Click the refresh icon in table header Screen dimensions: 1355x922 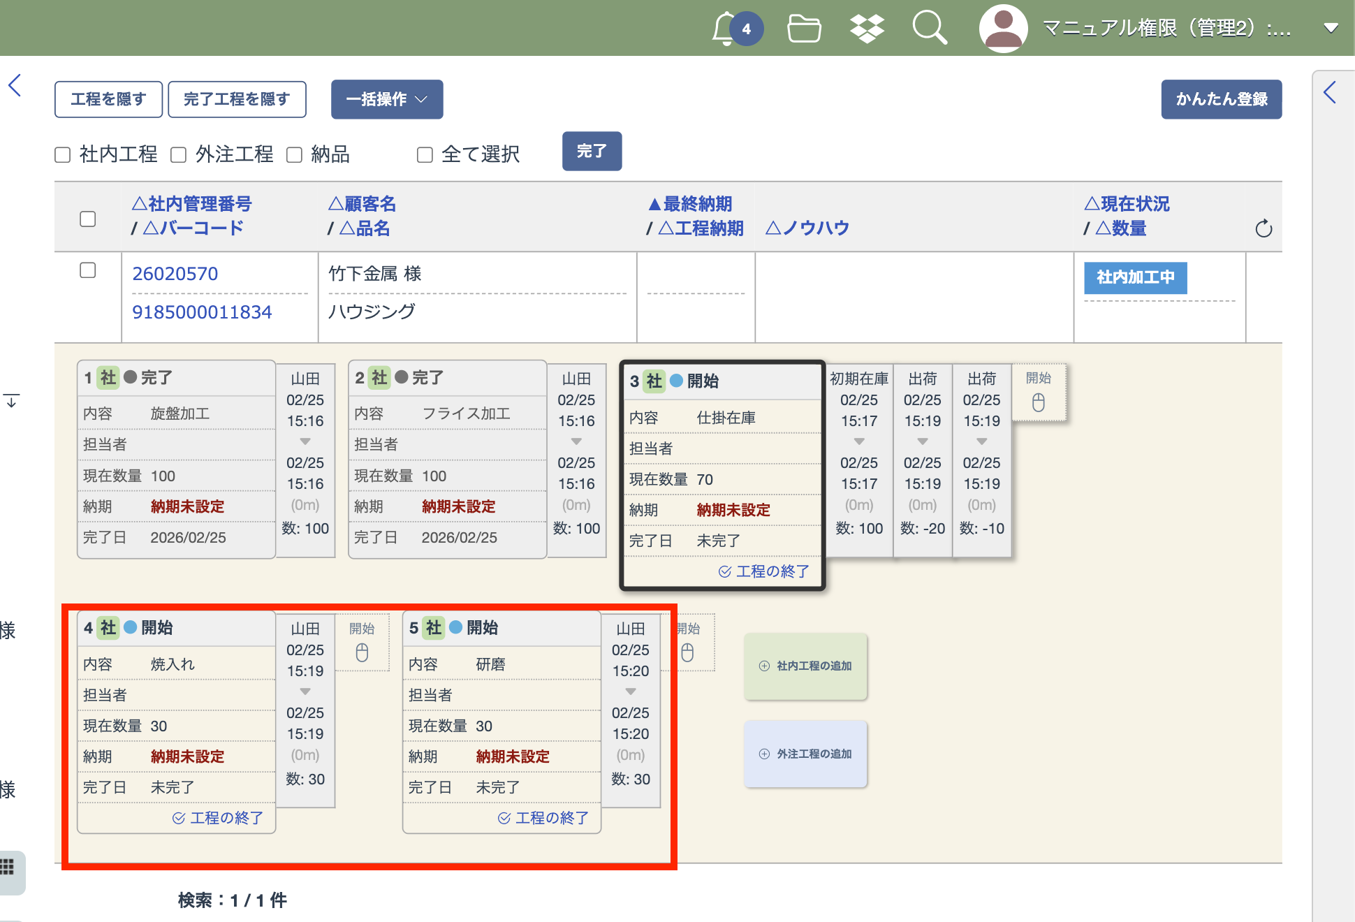coord(1264,228)
